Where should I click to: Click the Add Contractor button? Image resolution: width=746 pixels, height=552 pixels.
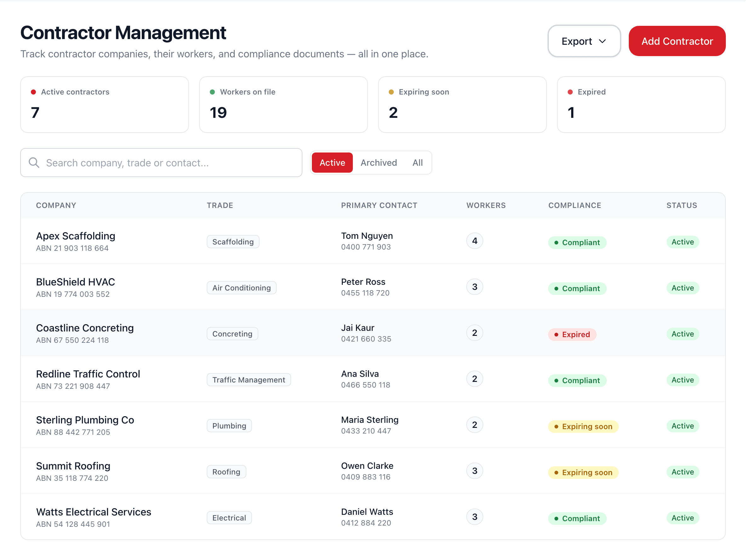pos(677,41)
